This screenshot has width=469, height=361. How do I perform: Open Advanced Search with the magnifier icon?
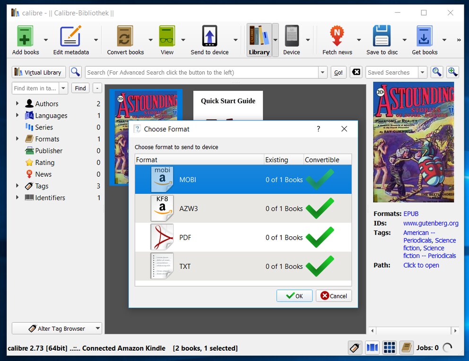click(75, 72)
